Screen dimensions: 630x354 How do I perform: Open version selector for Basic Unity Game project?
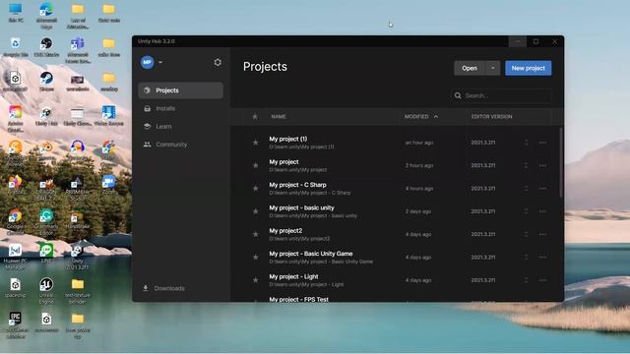[526, 257]
